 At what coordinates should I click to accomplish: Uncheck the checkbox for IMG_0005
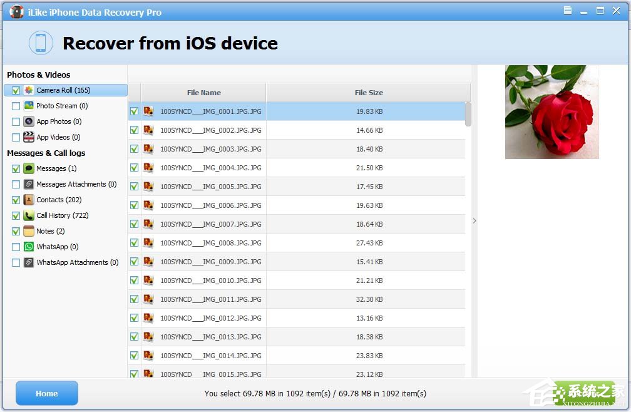click(135, 187)
